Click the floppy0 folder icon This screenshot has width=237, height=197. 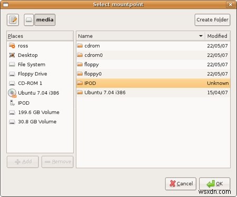click(x=80, y=74)
